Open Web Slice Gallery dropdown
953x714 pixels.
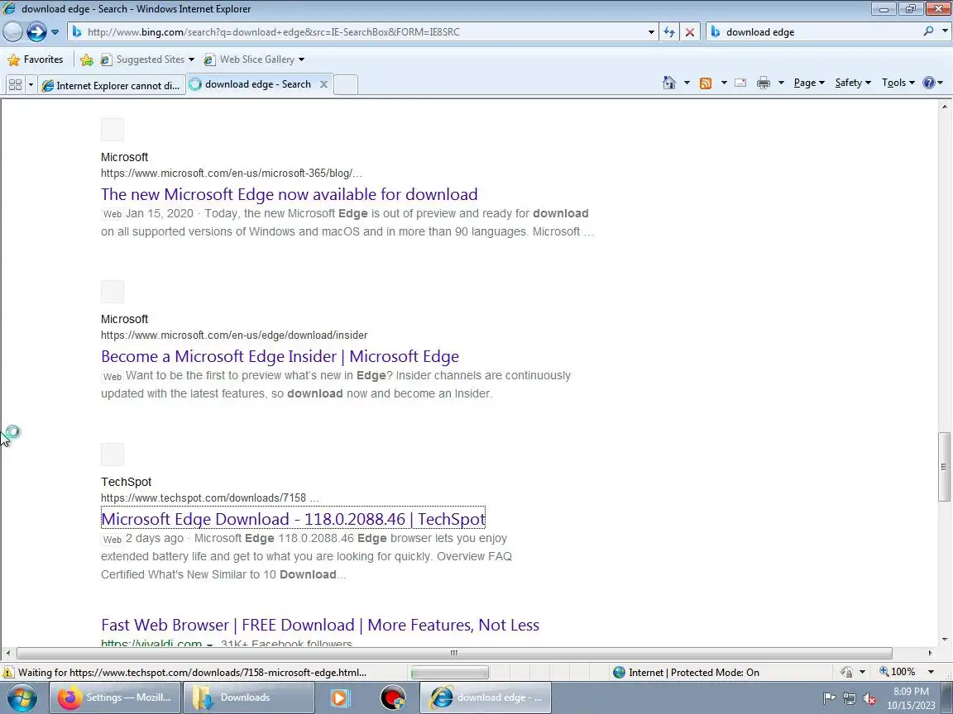coord(254,59)
